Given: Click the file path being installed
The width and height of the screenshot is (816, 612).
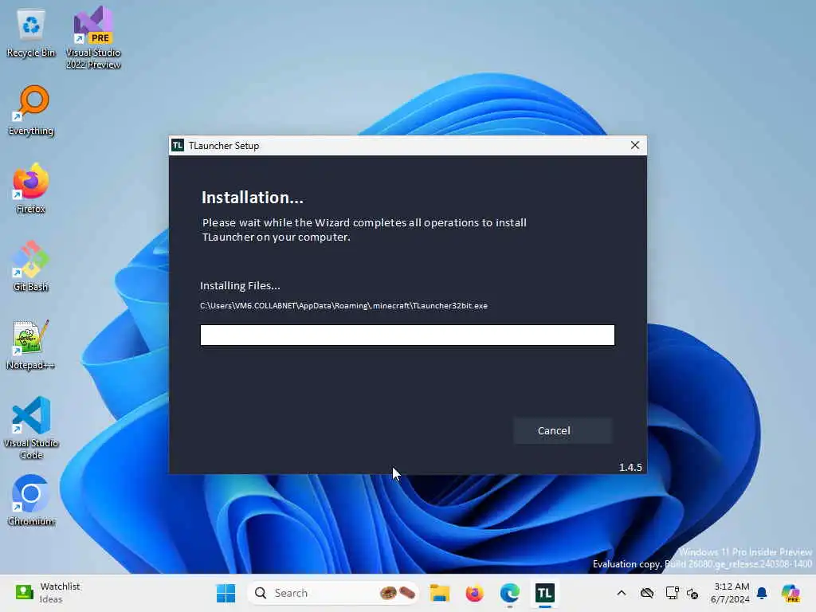Looking at the screenshot, I should point(343,305).
